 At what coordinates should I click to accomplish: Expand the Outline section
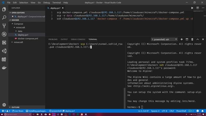click(27, 107)
